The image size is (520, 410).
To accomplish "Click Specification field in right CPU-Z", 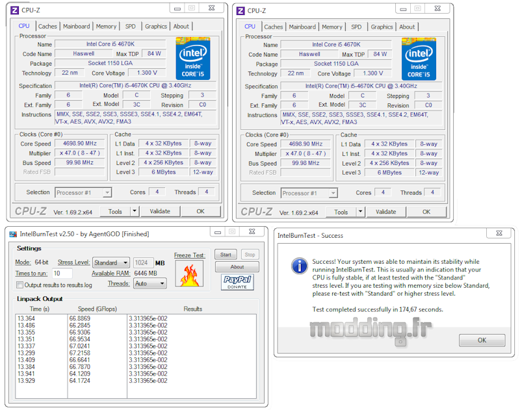I will [361, 86].
